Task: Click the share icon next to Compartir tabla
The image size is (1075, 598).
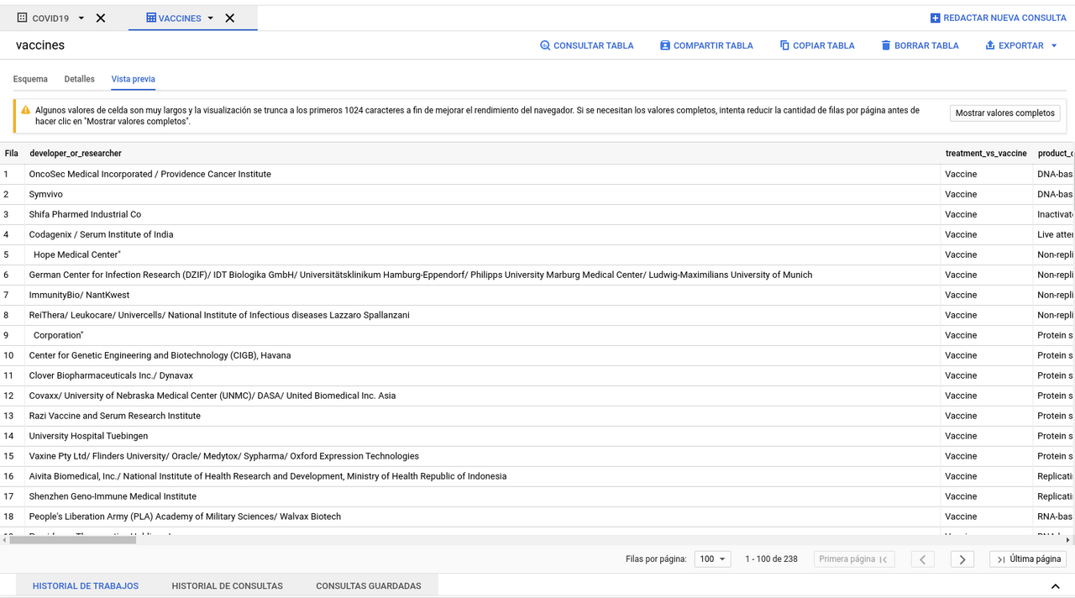Action: point(665,45)
